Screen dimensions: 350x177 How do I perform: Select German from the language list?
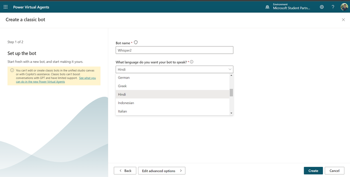pyautogui.click(x=172, y=78)
